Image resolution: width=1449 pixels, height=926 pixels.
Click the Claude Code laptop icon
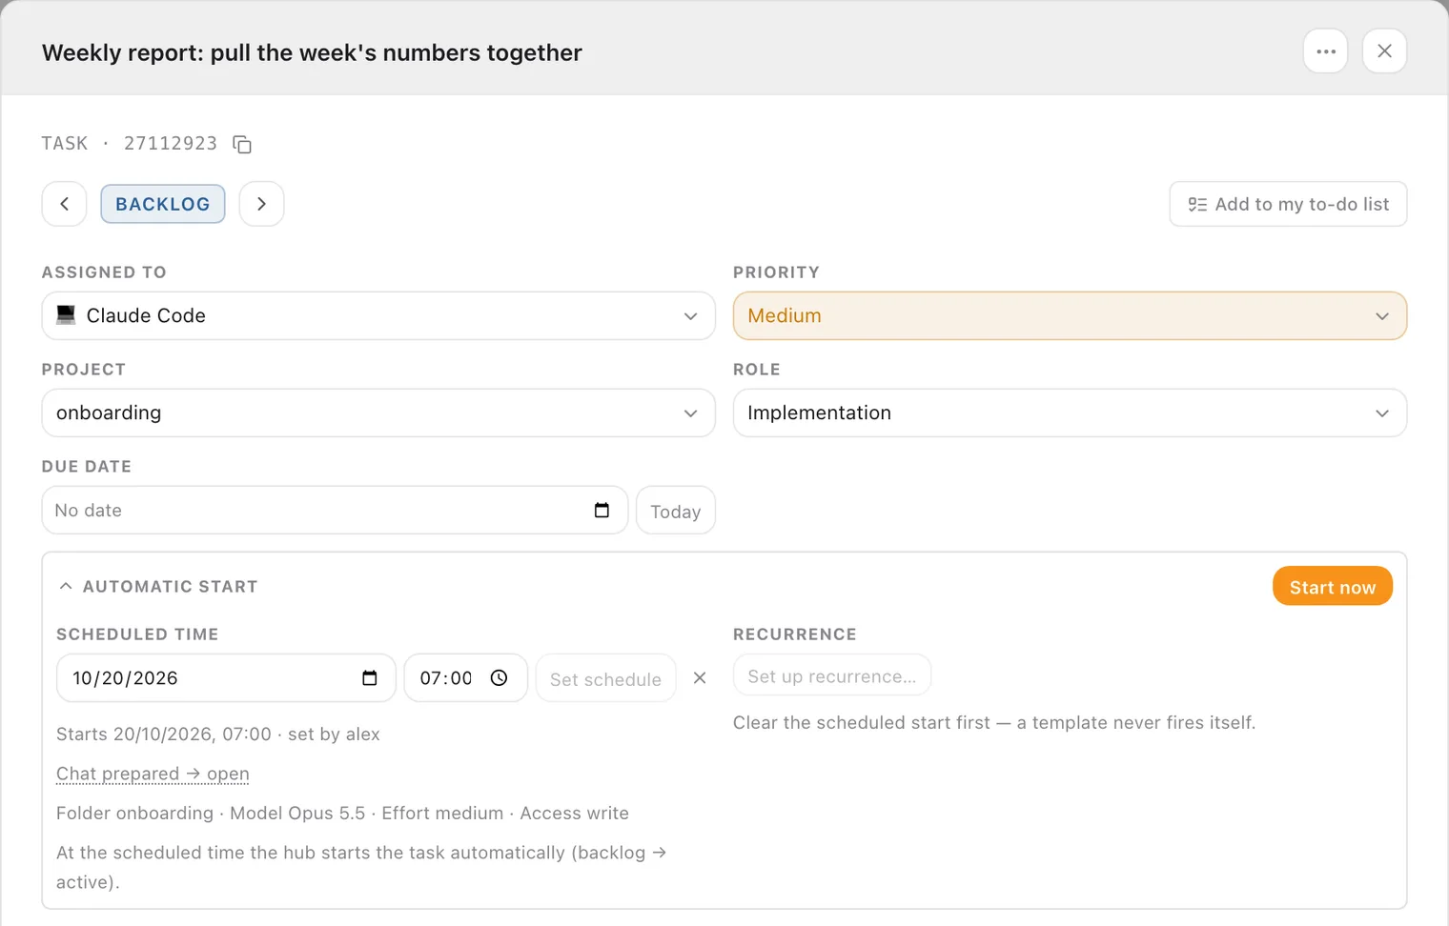click(66, 314)
